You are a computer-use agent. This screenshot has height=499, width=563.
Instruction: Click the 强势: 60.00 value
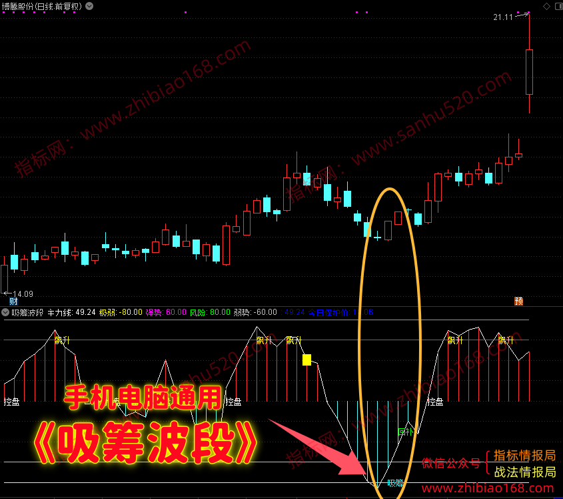click(x=166, y=312)
